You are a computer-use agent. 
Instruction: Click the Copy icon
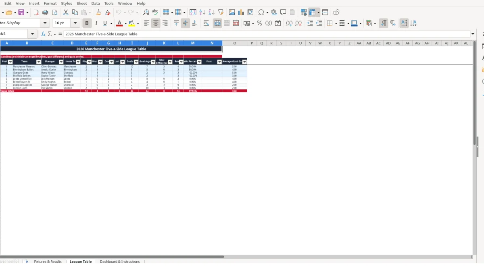(75, 12)
